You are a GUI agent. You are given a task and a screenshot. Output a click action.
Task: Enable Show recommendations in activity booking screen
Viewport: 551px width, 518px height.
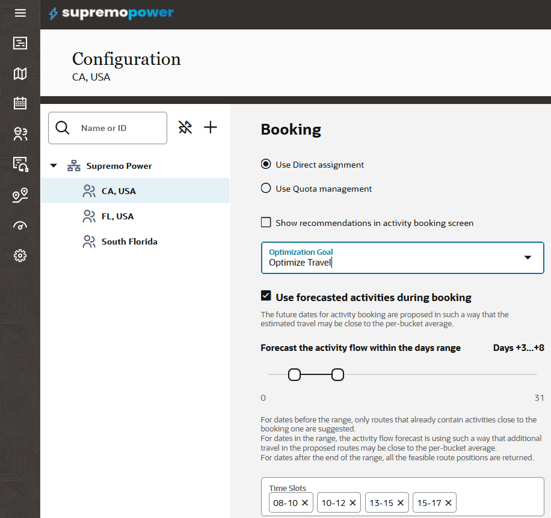tap(266, 223)
